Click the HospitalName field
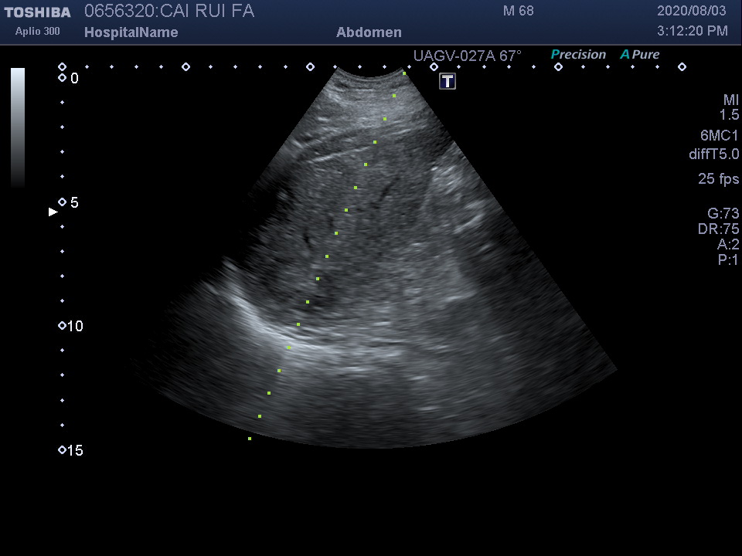742x556 pixels. pyautogui.click(x=131, y=32)
